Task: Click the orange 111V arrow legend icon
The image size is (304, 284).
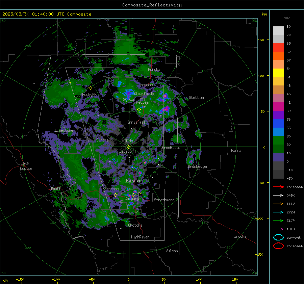Action: [278, 204]
